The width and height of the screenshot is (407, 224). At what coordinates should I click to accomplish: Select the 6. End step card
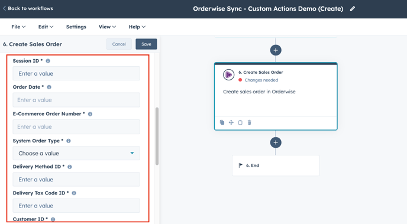tap(276, 165)
